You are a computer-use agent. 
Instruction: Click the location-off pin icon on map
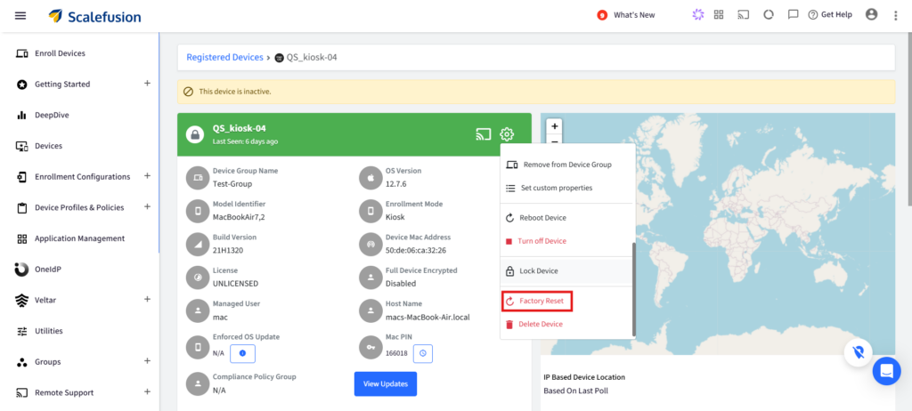coord(859,352)
